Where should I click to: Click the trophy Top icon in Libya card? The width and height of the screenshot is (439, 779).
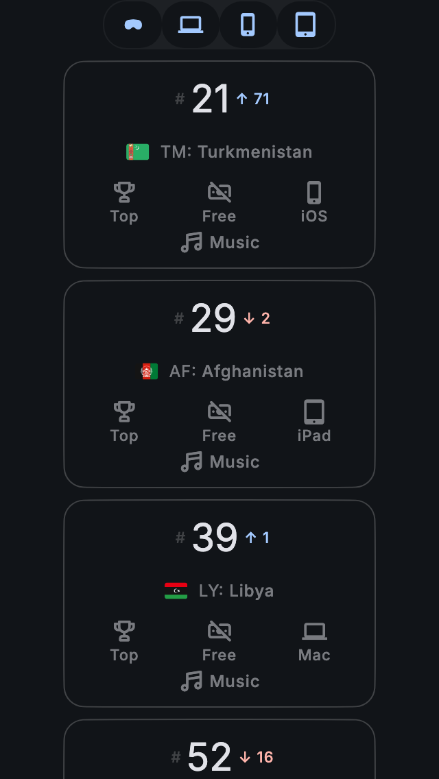pos(124,632)
